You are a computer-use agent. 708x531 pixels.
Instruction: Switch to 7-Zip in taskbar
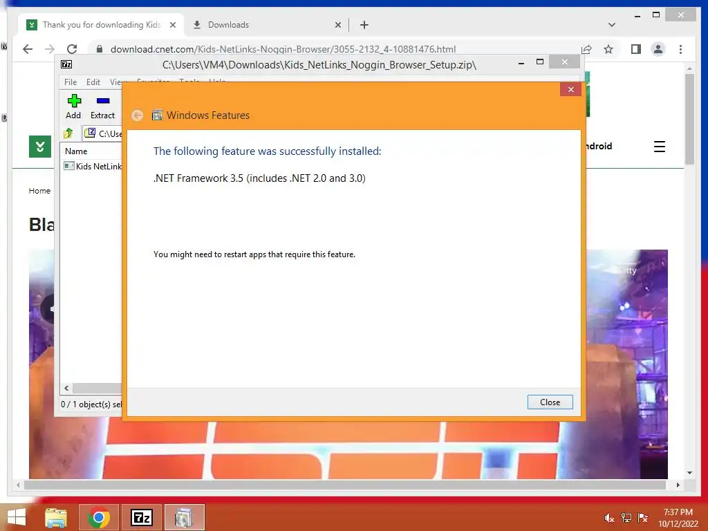click(x=141, y=517)
